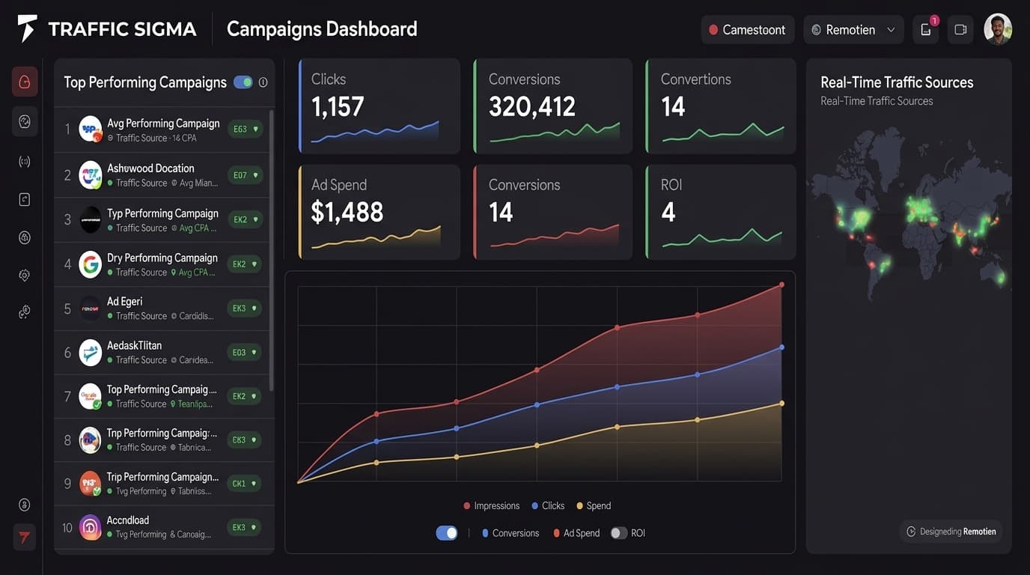1030x575 pixels.
Task: Select the highlighted red home icon in sidebar
Action: (25, 82)
